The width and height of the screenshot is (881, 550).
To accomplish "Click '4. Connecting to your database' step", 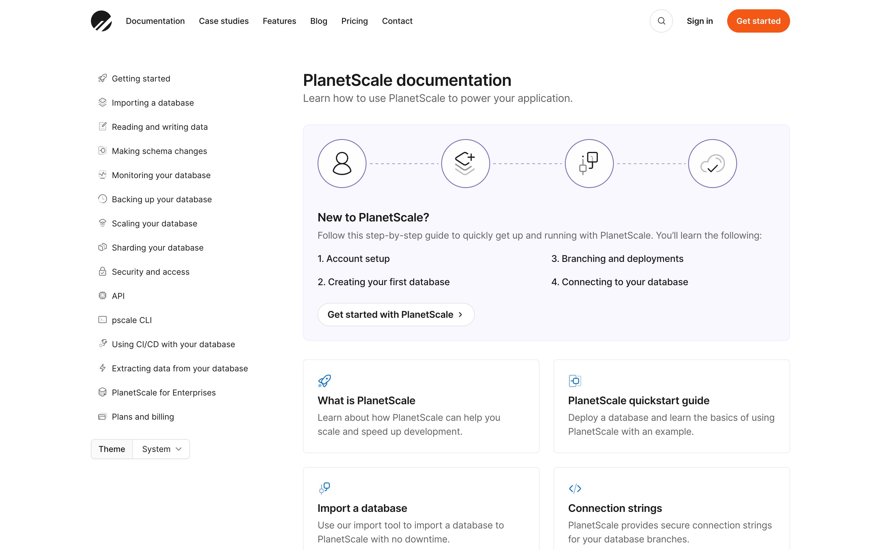I will 620,282.
